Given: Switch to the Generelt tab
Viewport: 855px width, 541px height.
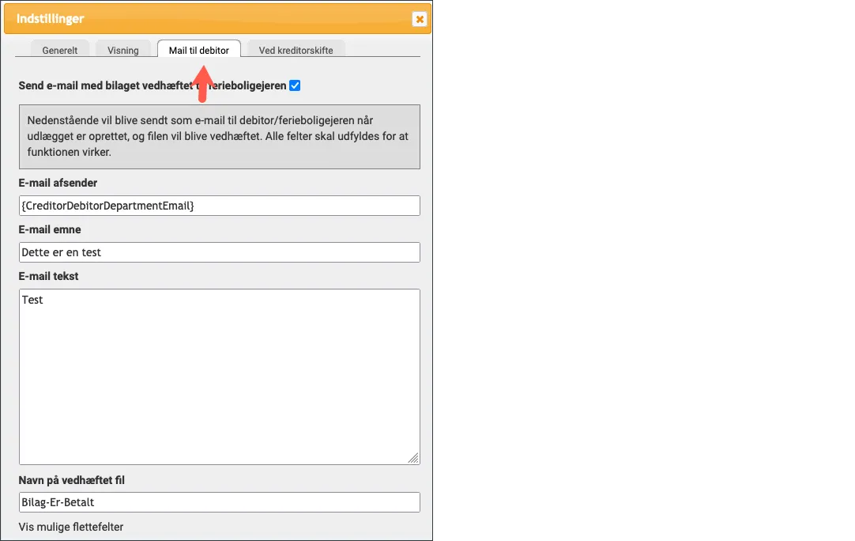Looking at the screenshot, I should pos(60,50).
